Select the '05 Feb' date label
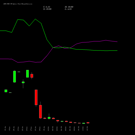The width and height of the screenshot is (135, 135). click(66, 129)
